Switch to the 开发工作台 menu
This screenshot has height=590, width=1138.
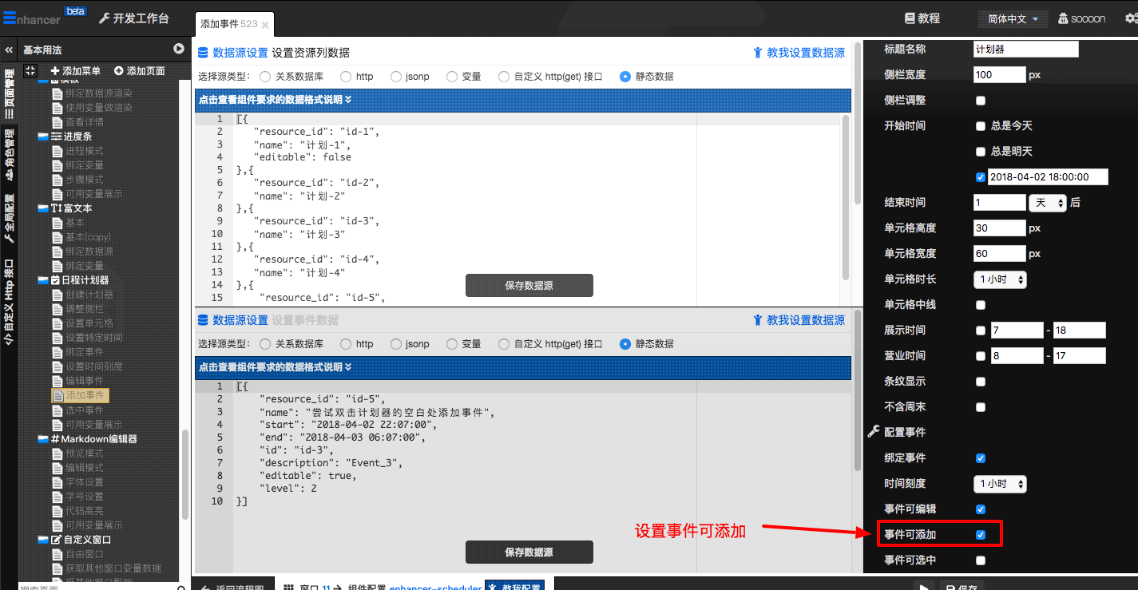[133, 18]
